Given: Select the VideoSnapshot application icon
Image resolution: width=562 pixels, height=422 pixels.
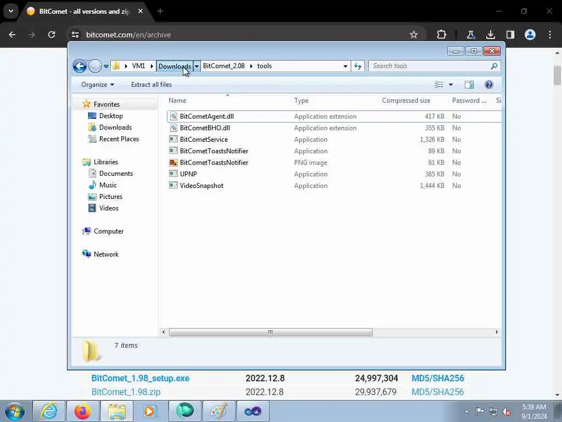Looking at the screenshot, I should (x=173, y=186).
